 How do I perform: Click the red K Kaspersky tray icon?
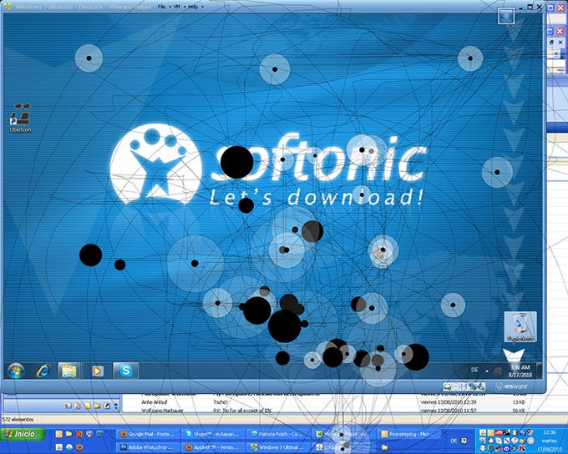522,448
